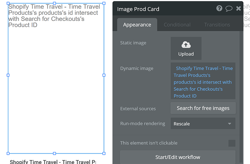
Task: Click the top-left resize handle of image
Action: [8, 3]
